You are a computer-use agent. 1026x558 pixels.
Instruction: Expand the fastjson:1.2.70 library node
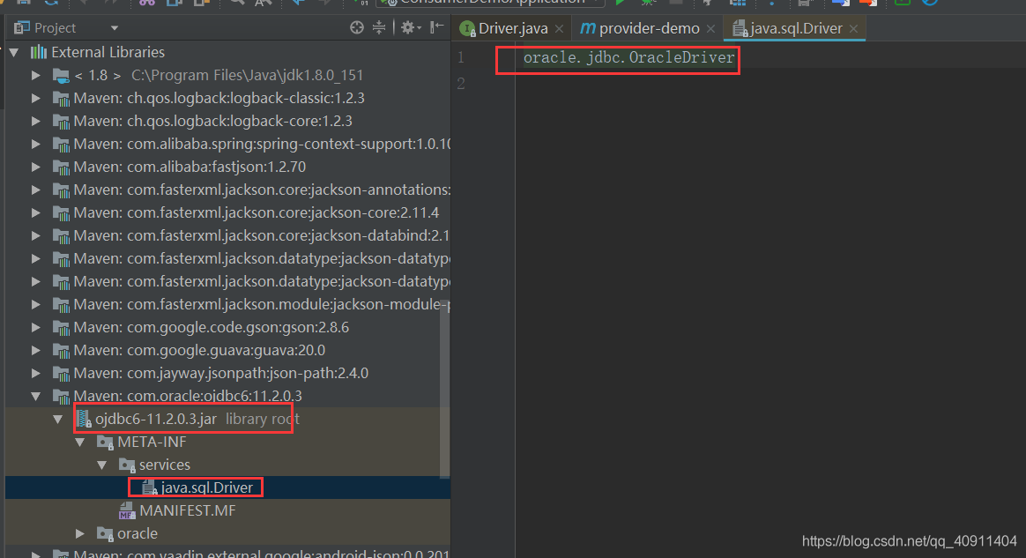click(36, 167)
